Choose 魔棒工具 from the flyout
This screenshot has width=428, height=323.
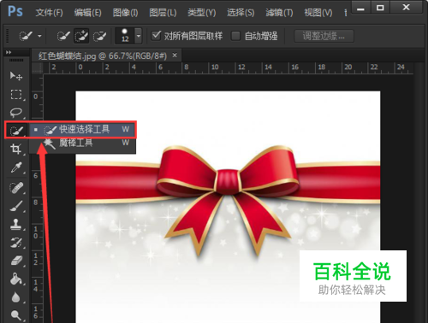[83, 143]
